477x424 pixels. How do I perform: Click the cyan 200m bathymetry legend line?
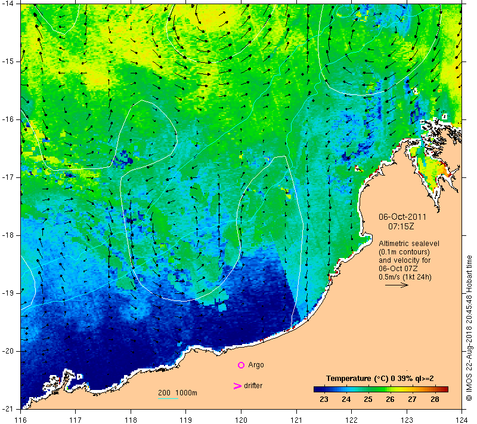(x=168, y=398)
